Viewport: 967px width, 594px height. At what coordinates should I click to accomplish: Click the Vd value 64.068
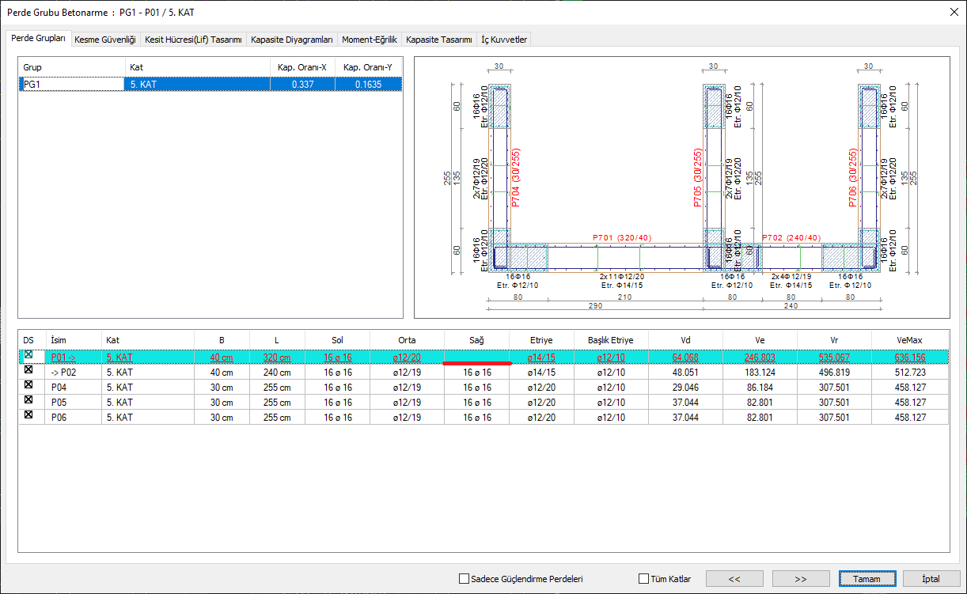click(685, 358)
